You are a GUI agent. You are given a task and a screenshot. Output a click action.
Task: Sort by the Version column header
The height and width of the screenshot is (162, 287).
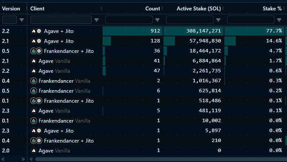pyautogui.click(x=11, y=9)
